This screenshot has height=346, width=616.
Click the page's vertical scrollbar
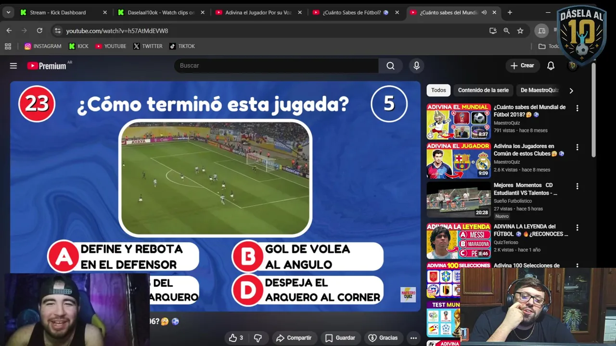click(594, 111)
